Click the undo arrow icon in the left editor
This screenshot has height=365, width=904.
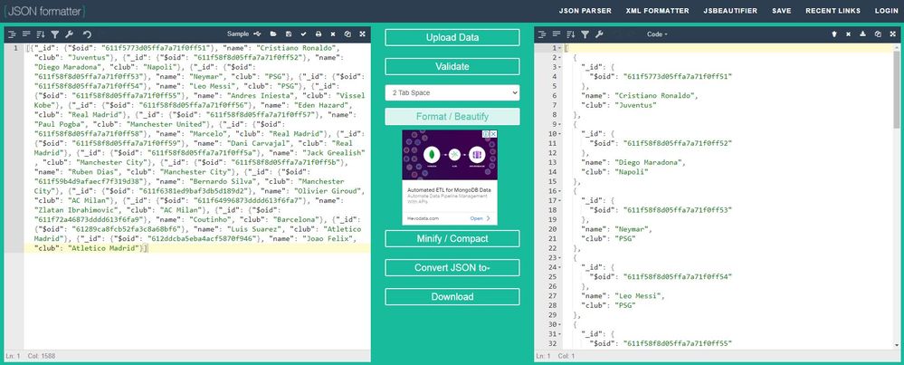point(87,34)
